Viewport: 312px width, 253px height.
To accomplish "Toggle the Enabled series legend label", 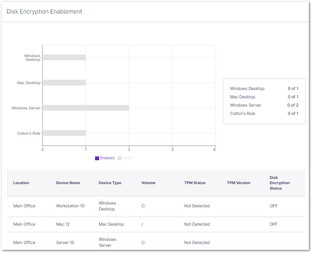I will pyautogui.click(x=107, y=158).
